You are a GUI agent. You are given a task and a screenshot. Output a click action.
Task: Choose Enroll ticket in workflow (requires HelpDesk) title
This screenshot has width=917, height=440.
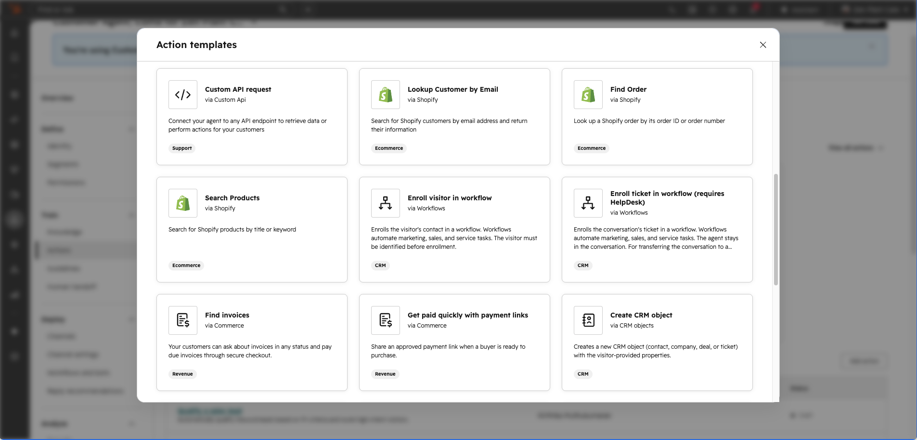pos(667,198)
